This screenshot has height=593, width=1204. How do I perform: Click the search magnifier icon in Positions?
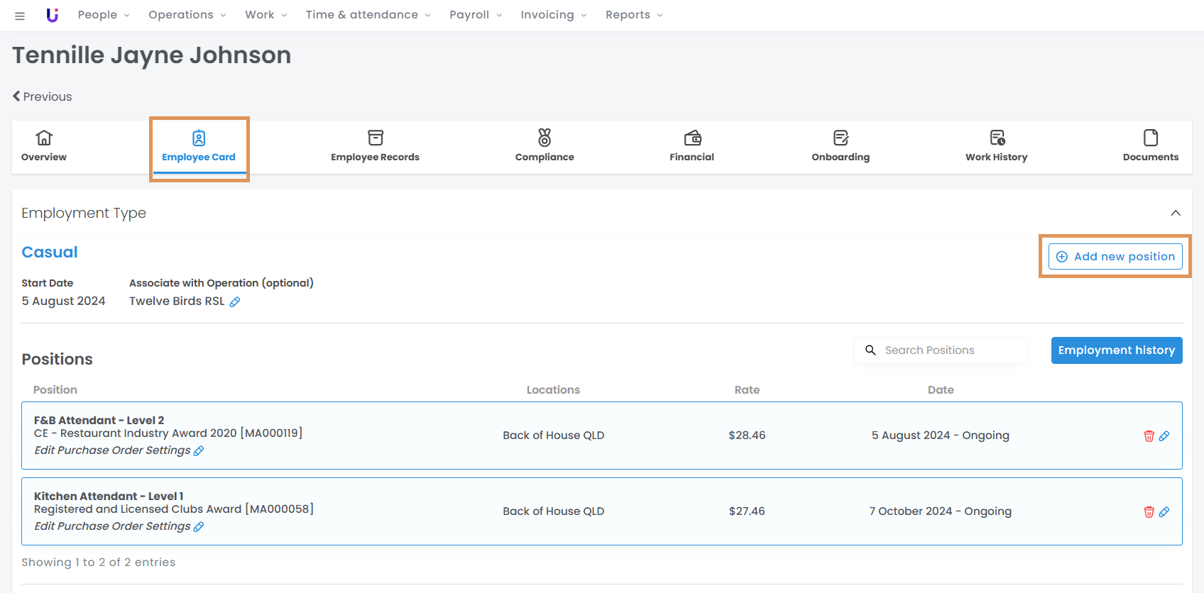click(870, 350)
